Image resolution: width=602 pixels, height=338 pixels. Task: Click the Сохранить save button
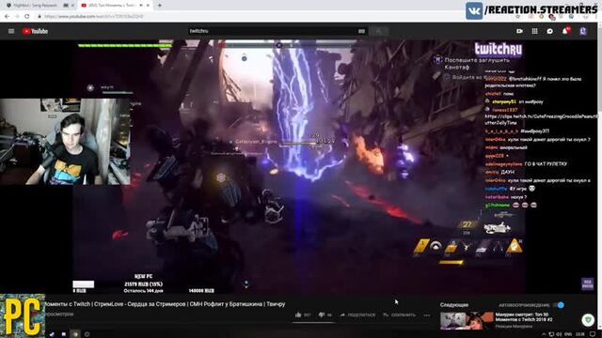(399, 315)
